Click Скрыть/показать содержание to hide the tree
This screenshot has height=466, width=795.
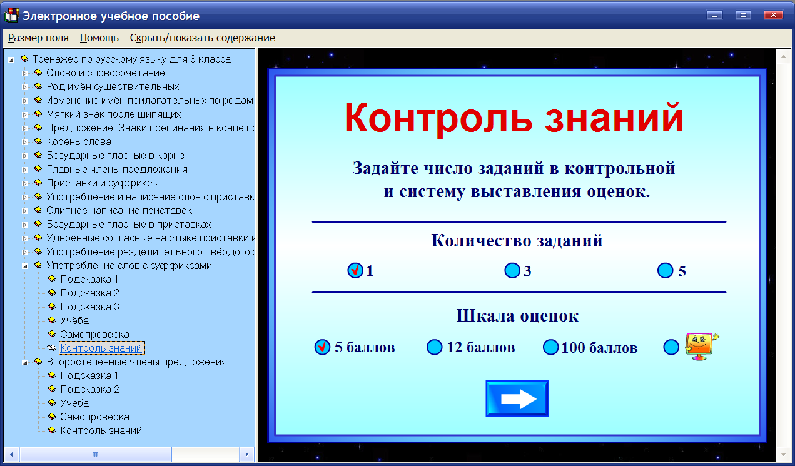pyautogui.click(x=203, y=38)
